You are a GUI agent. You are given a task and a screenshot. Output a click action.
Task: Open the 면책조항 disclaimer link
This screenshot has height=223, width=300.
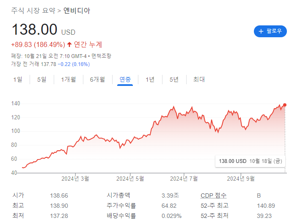pos(101,56)
